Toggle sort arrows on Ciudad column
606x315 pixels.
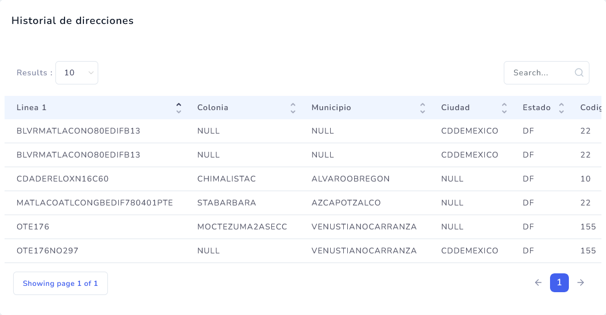tap(504, 107)
